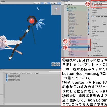Toggle the Gizmos button in Scene toolbar

click(59, 3)
